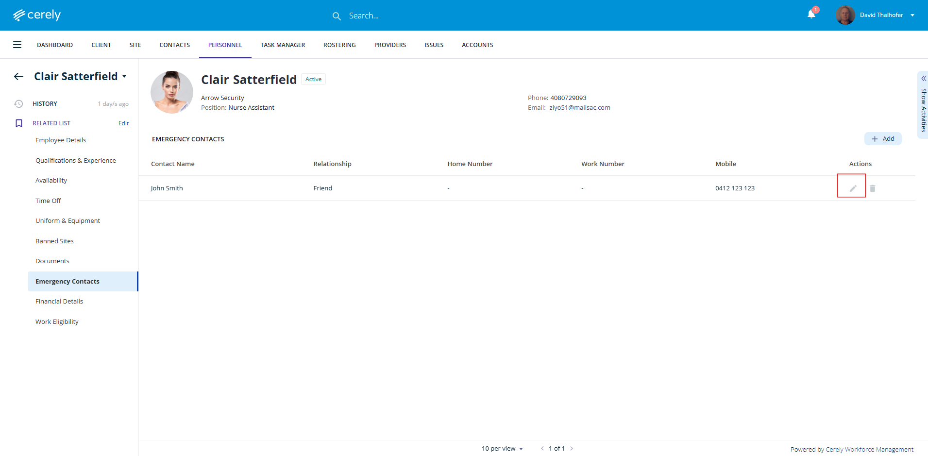Viewport: 928px width, 456px height.
Task: Click the pencil edit icon for John Smith
Action: pyautogui.click(x=853, y=188)
